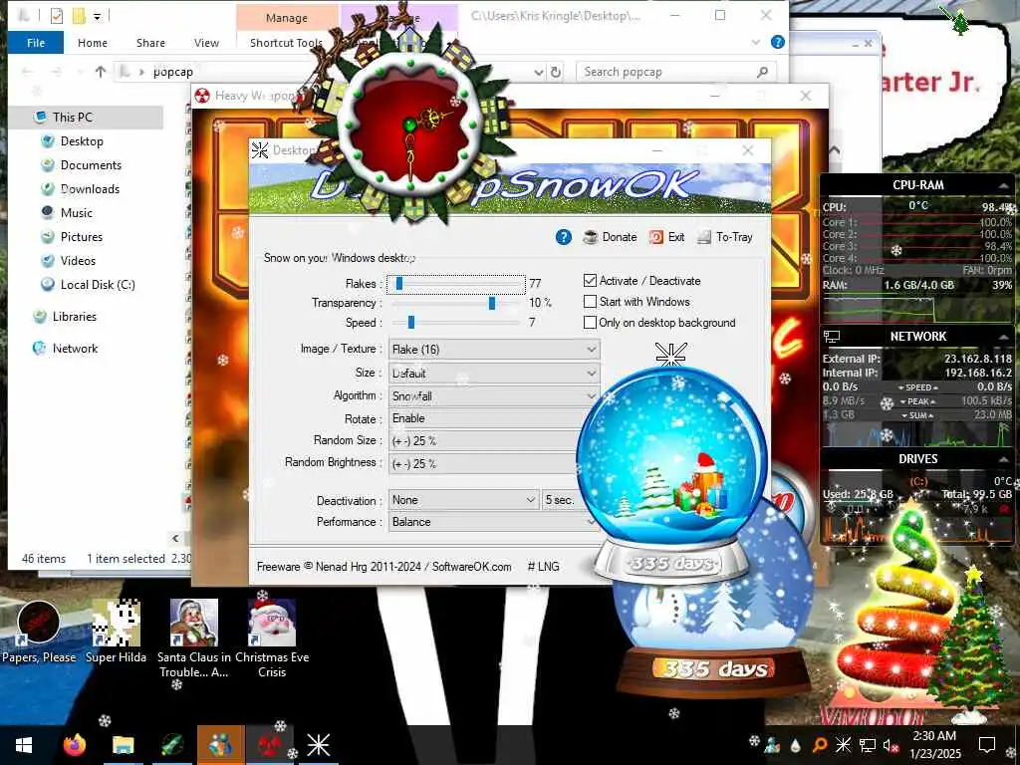
Task: Open the Performance Balance dropdown
Action: 494,522
